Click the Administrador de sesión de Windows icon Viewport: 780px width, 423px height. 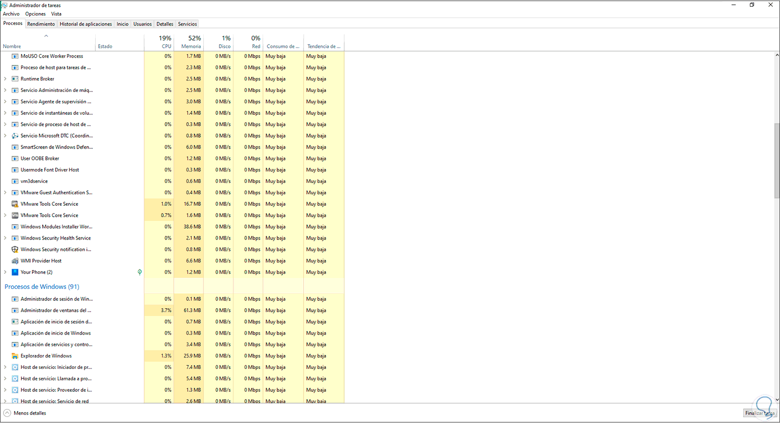pos(15,299)
